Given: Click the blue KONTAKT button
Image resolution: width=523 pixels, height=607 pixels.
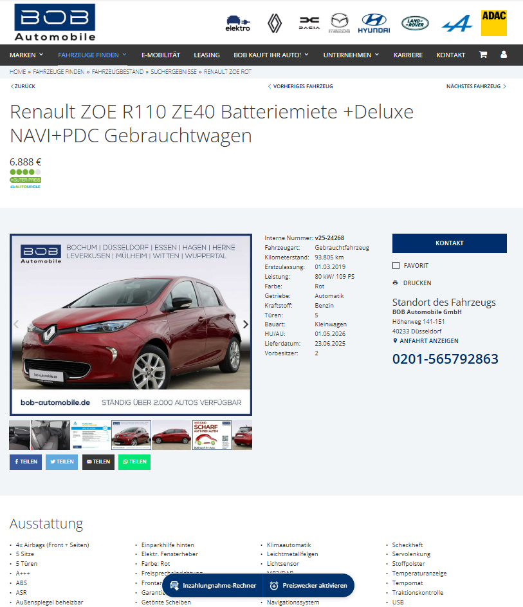Looking at the screenshot, I should pos(450,243).
